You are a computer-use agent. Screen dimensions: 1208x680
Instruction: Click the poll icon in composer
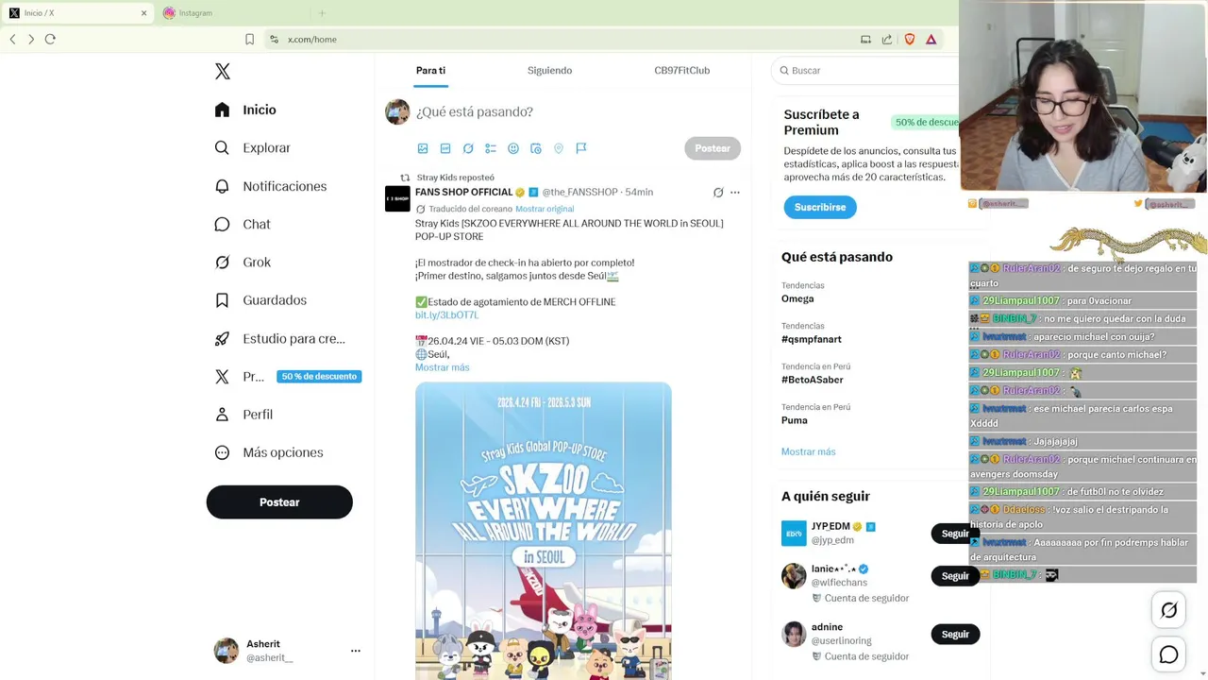(x=491, y=148)
